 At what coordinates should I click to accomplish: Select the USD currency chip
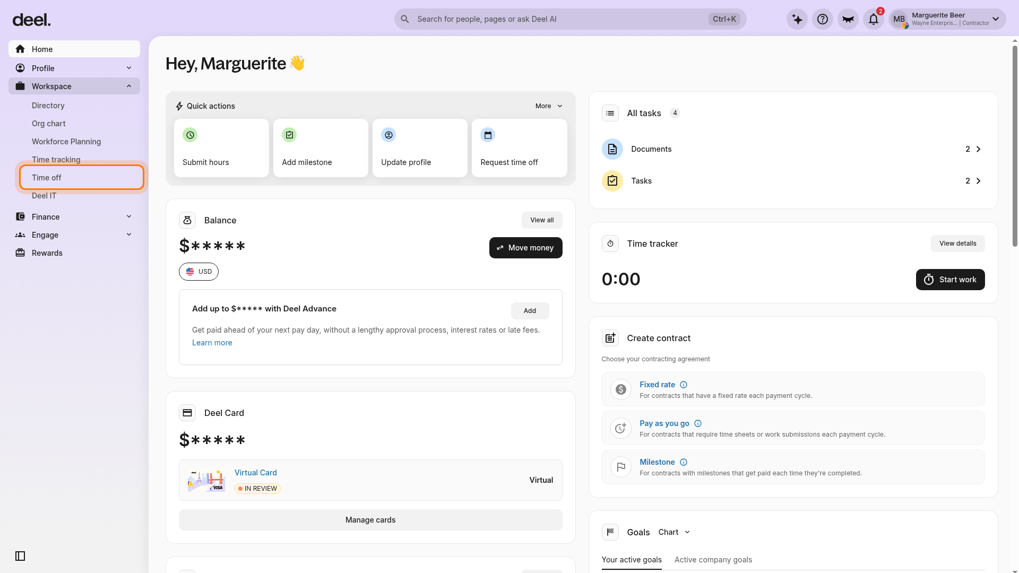[198, 272]
